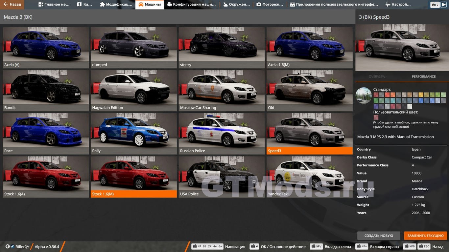The height and width of the screenshot is (252, 449).
Task: Open the Настройки sliders tab
Action: (x=398, y=5)
